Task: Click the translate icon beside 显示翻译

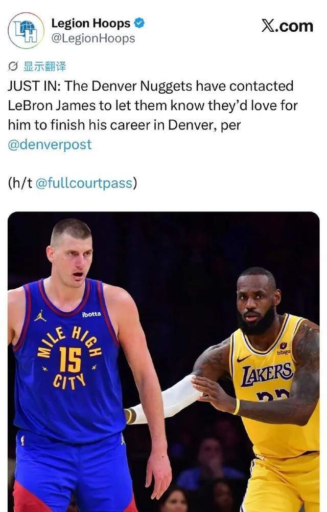Action: pyautogui.click(x=13, y=67)
